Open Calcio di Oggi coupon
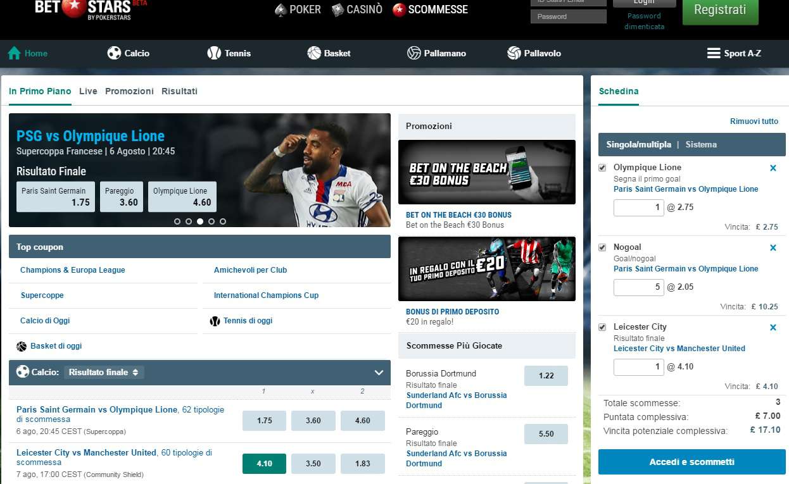This screenshot has height=484, width=789. point(45,321)
